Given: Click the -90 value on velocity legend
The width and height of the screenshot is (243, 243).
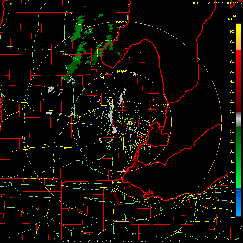Looking at the screenshot, I should coord(231,211).
